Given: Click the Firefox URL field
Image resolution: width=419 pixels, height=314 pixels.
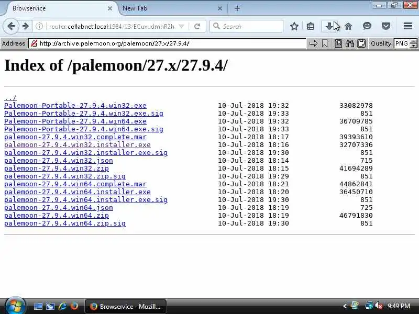Looking at the screenshot, I should pyautogui.click(x=112, y=26).
